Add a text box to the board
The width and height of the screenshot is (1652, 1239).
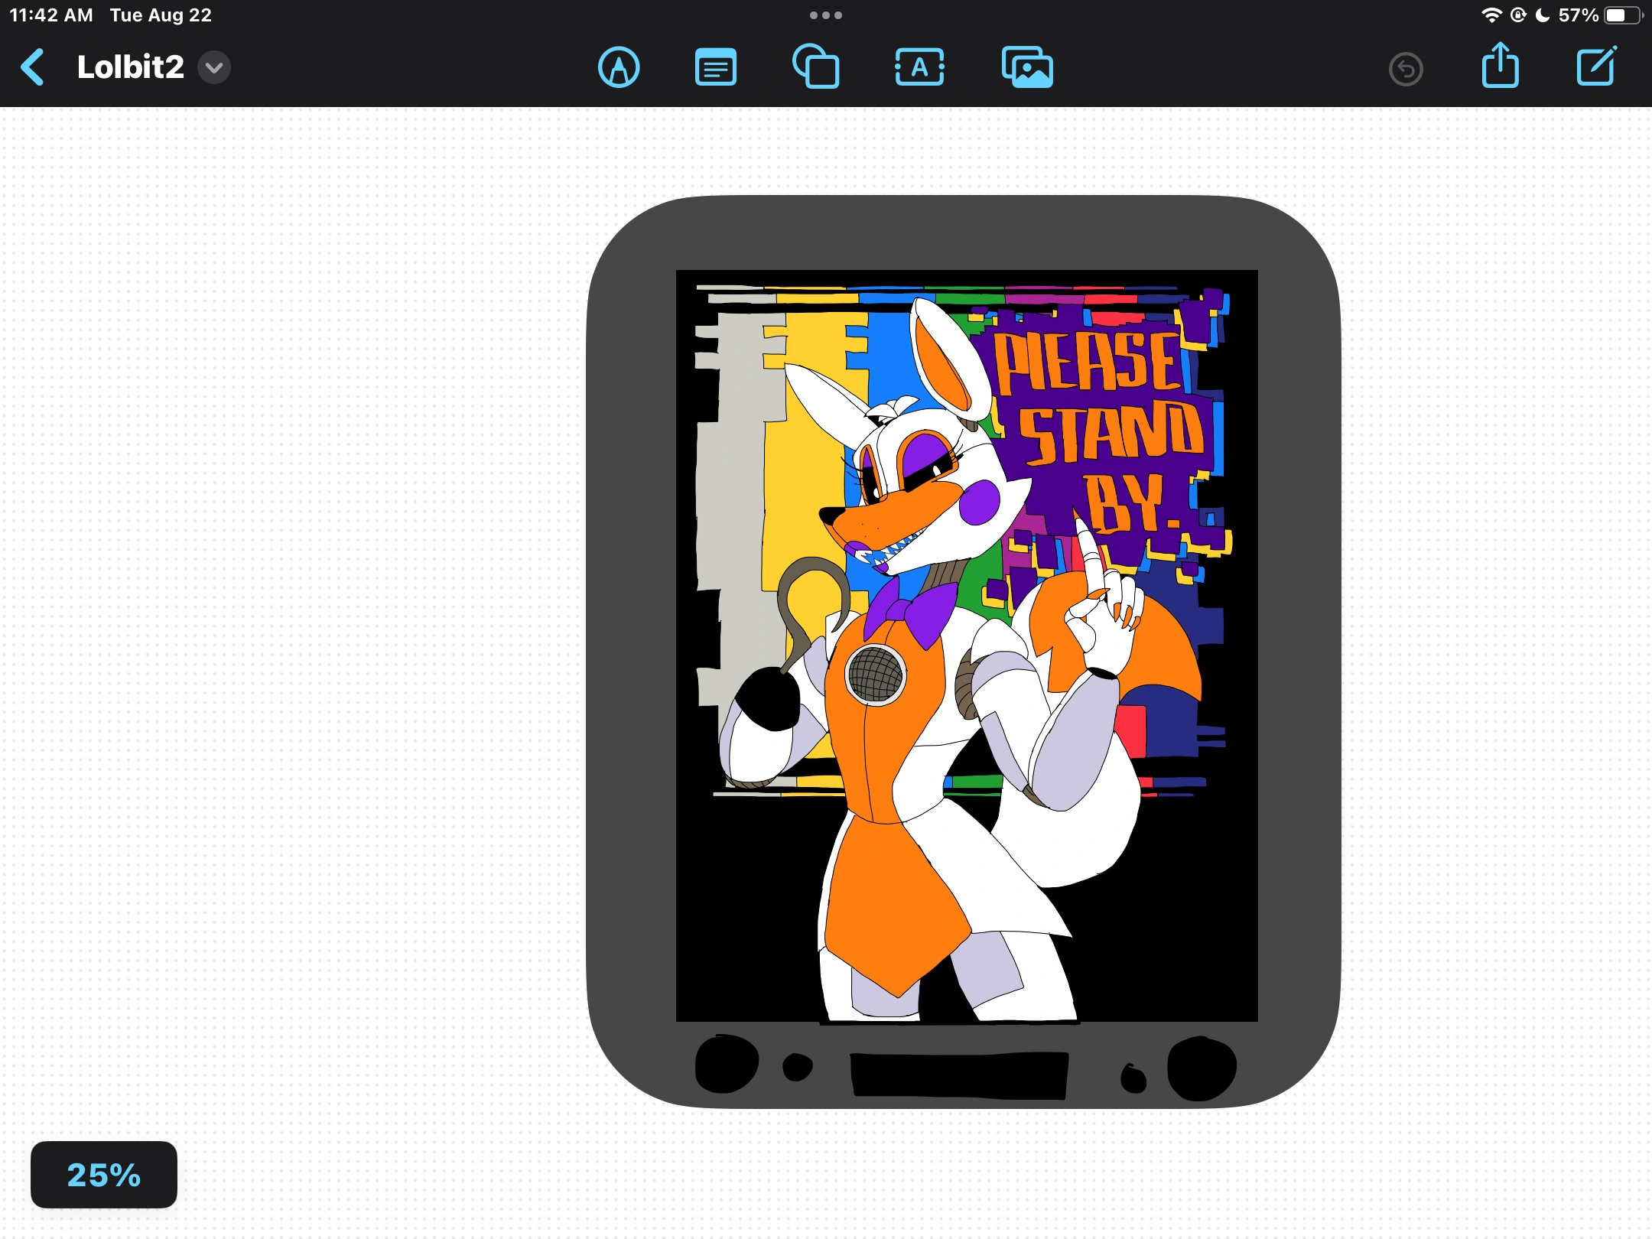coord(919,67)
